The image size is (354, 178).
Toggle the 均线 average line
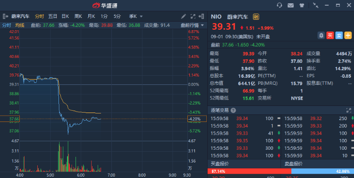[x=20, y=25]
